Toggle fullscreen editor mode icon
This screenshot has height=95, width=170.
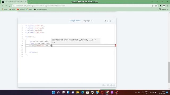[110, 21]
